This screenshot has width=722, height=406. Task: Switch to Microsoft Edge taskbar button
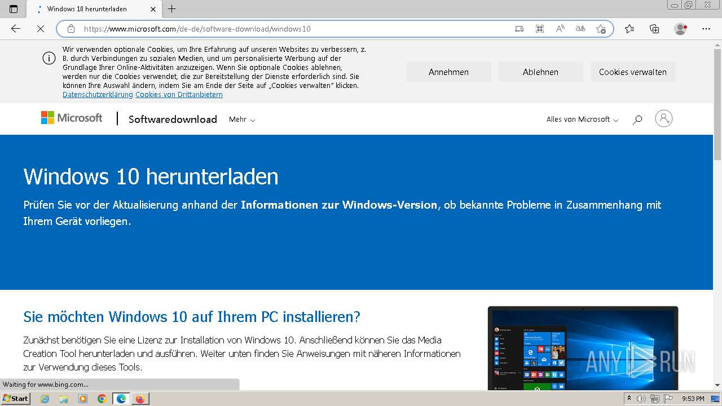121,399
